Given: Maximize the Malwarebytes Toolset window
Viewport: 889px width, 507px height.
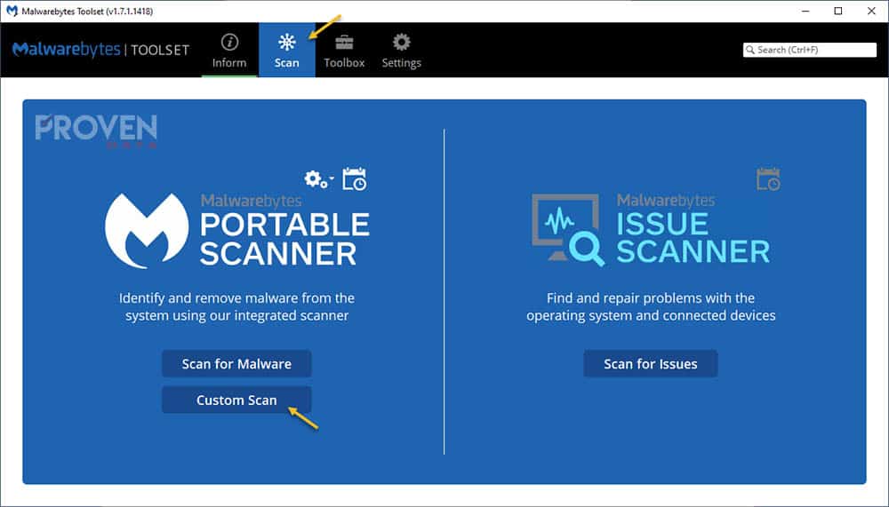Looking at the screenshot, I should [x=838, y=12].
